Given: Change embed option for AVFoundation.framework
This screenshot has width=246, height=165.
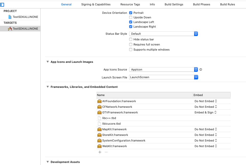Looking at the screenshot, I should (206, 101).
